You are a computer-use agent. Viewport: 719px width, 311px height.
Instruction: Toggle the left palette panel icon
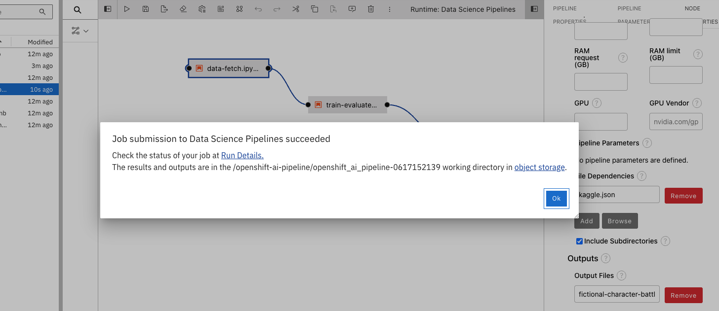point(108,9)
